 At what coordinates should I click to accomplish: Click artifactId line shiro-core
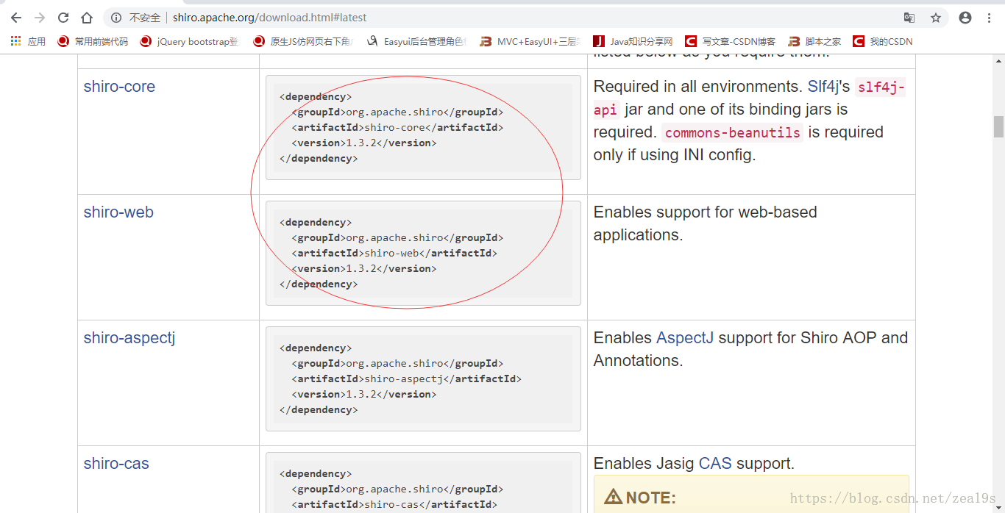point(398,128)
